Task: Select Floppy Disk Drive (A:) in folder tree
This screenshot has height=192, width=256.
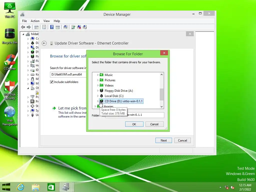Action: click(x=116, y=90)
